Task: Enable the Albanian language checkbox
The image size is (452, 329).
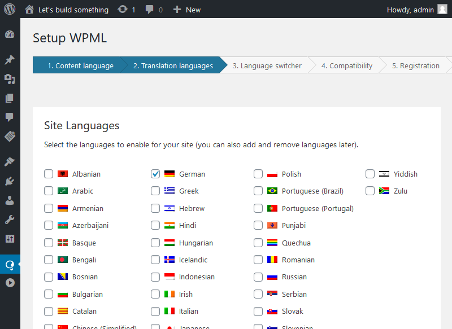Action: tap(49, 174)
